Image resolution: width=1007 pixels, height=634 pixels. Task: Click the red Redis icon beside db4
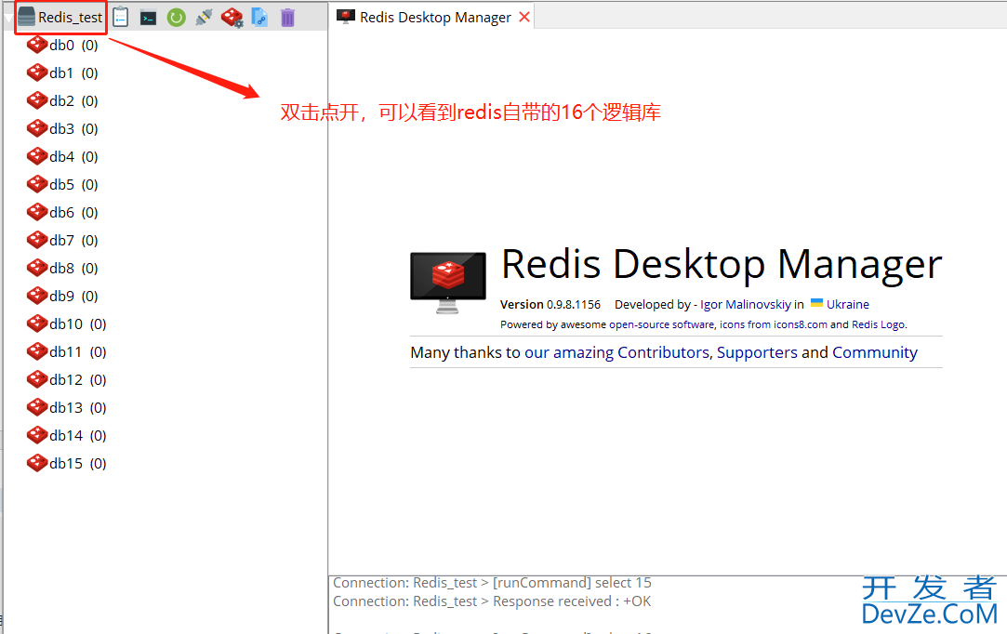[x=37, y=156]
